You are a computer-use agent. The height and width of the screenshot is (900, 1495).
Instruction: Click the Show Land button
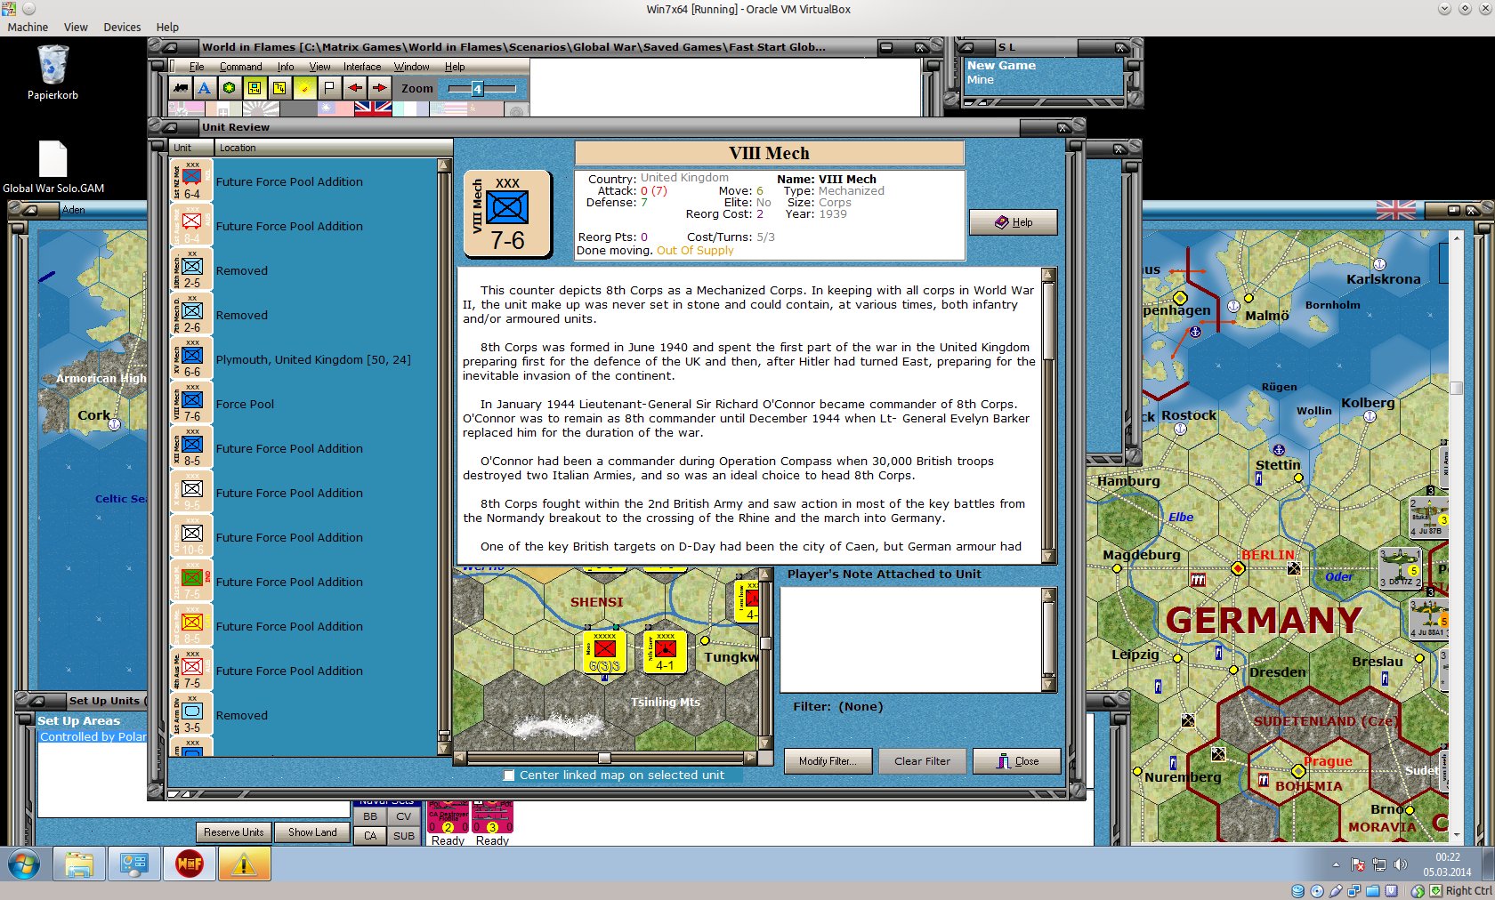tap(312, 832)
